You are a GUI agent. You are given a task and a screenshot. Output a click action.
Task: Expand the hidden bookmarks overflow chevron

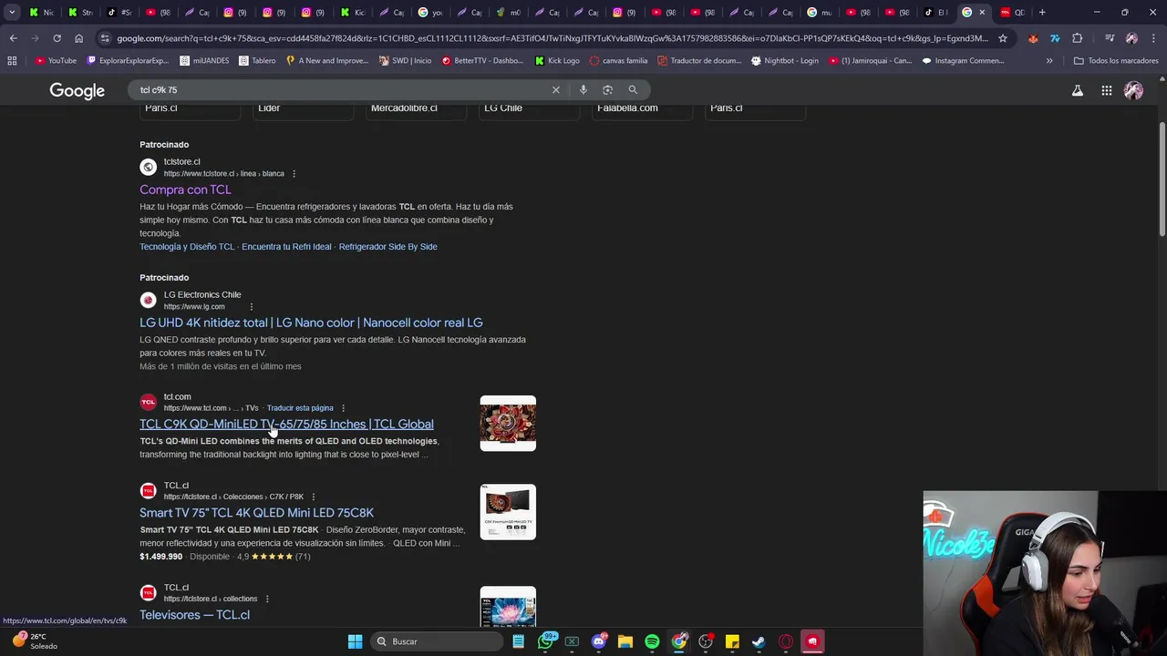(1049, 60)
